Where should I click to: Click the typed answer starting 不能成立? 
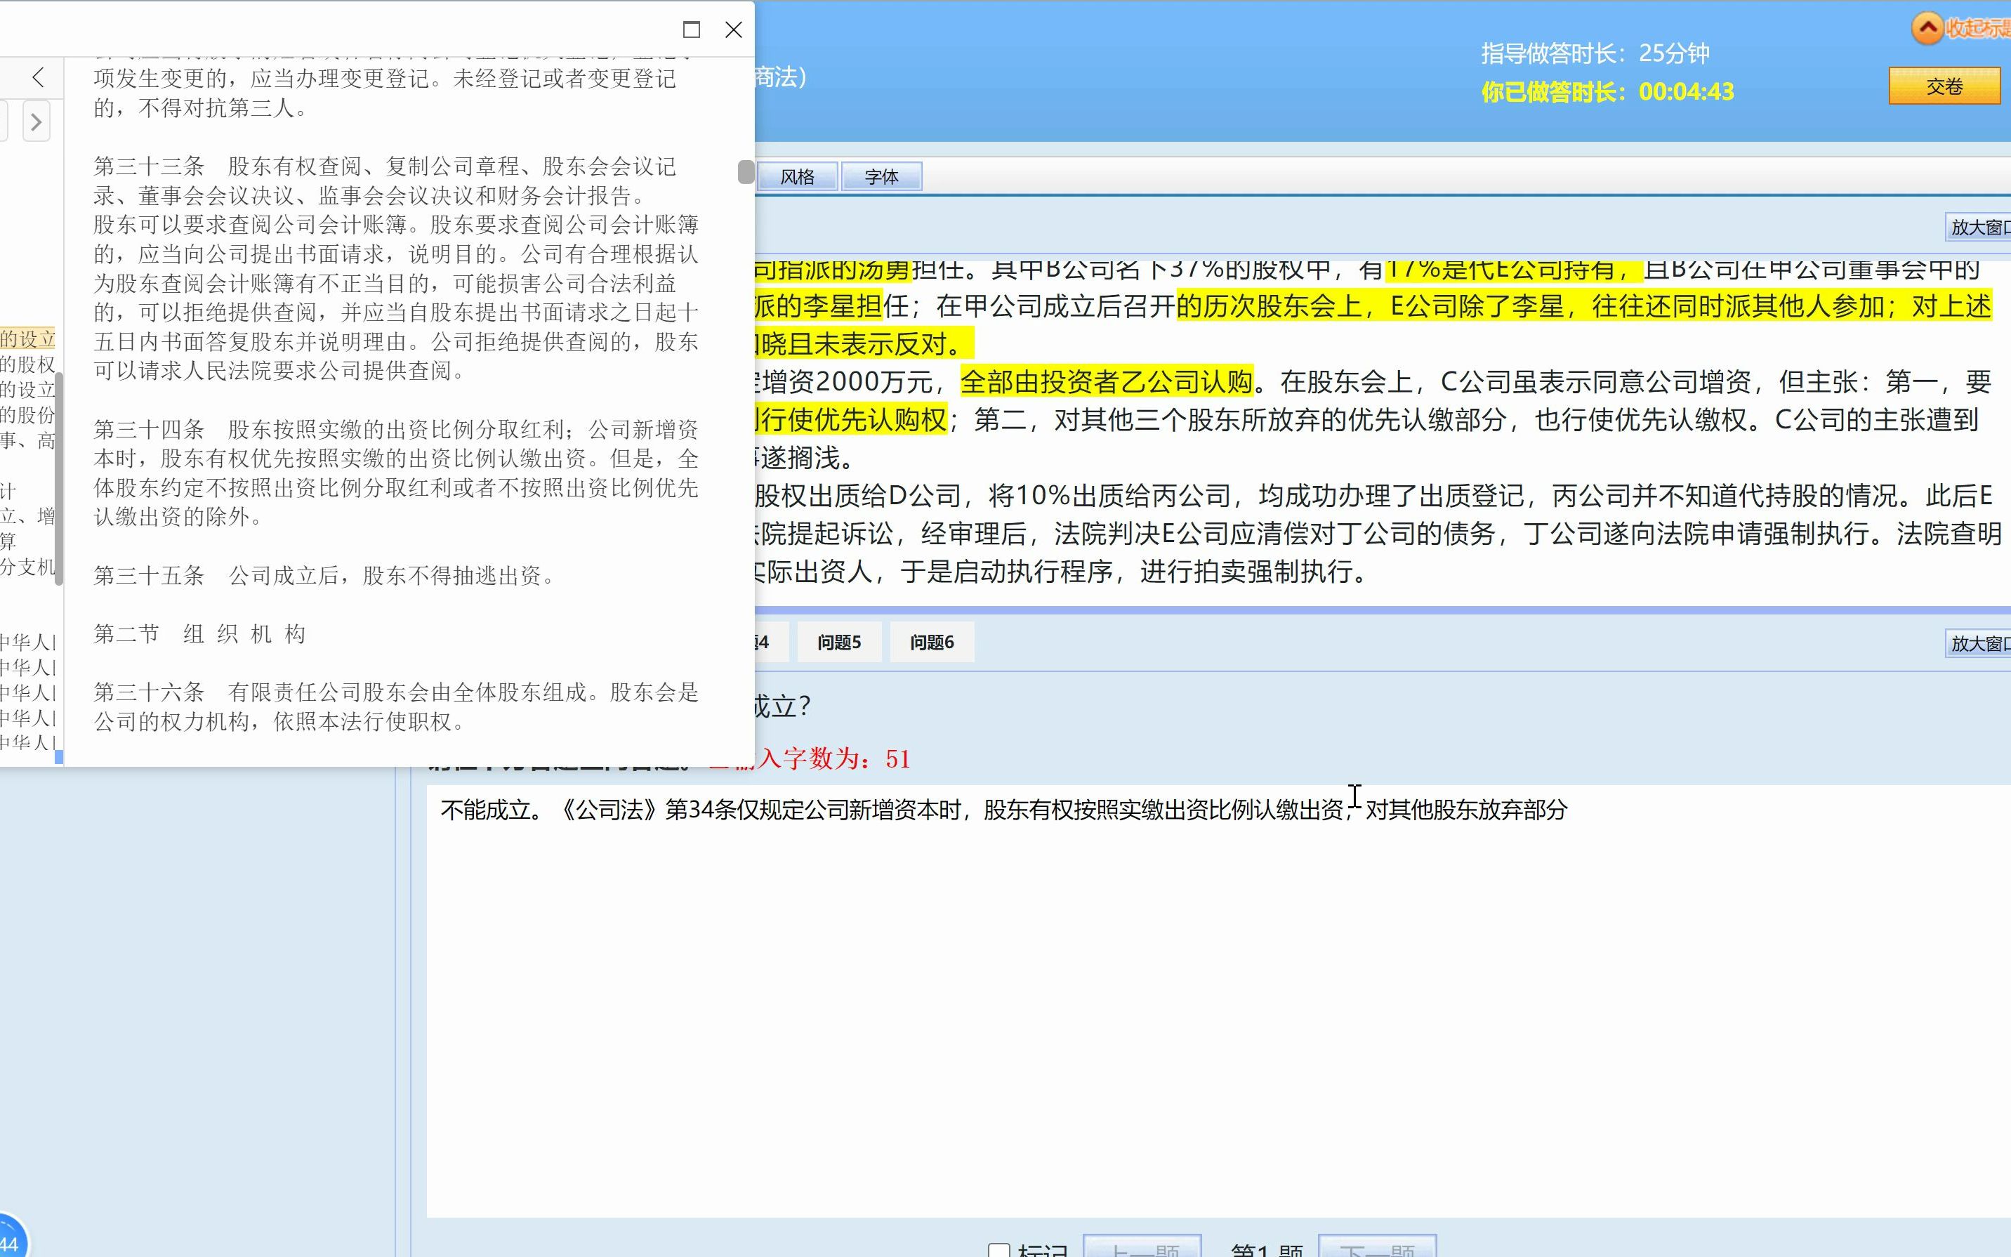1004,810
